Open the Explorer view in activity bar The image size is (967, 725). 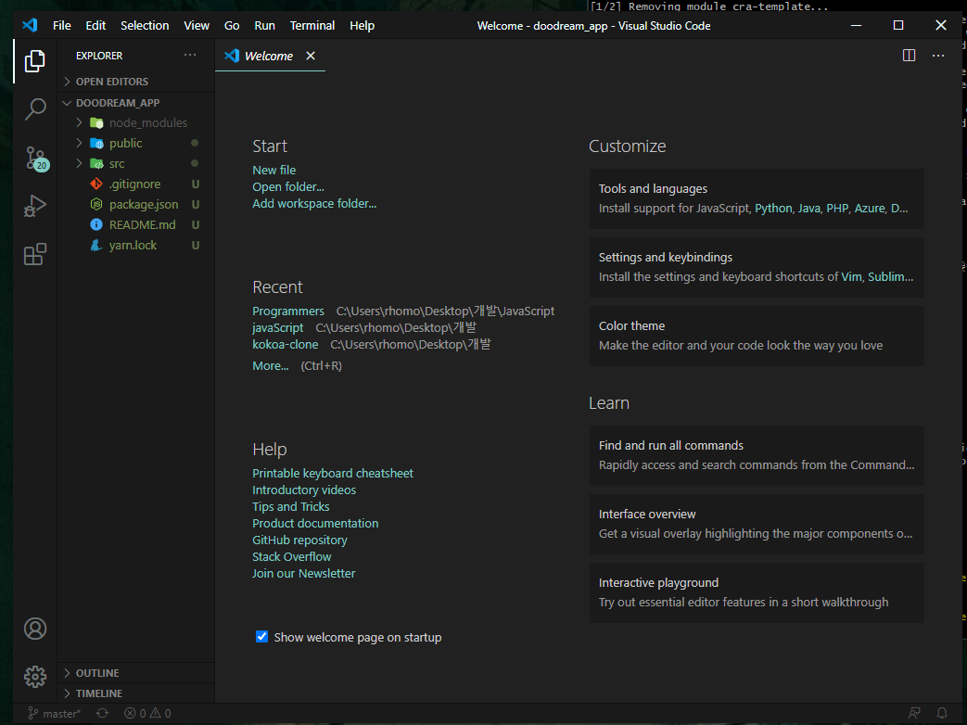click(x=34, y=61)
